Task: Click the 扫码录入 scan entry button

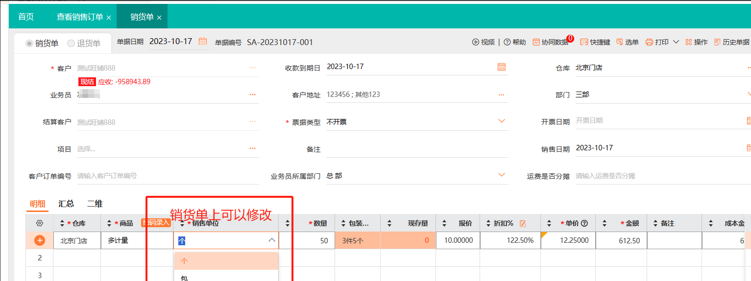Action: 156,223
